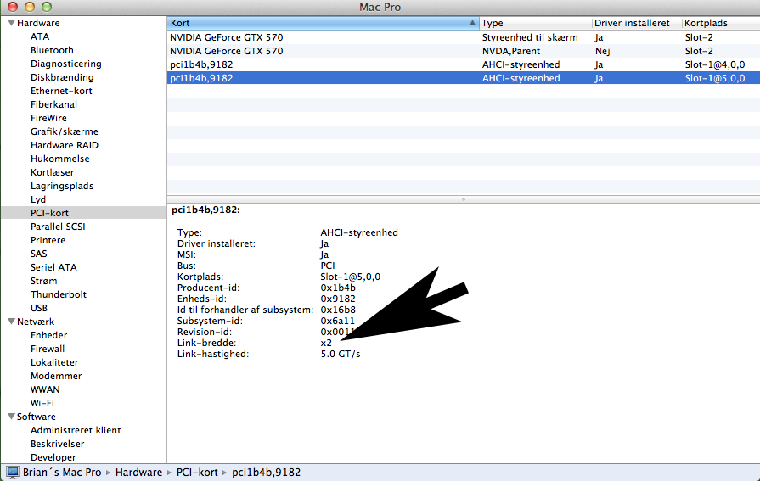Image resolution: width=760 pixels, height=481 pixels.
Task: Collapse the Software section triangle
Action: tap(11, 416)
